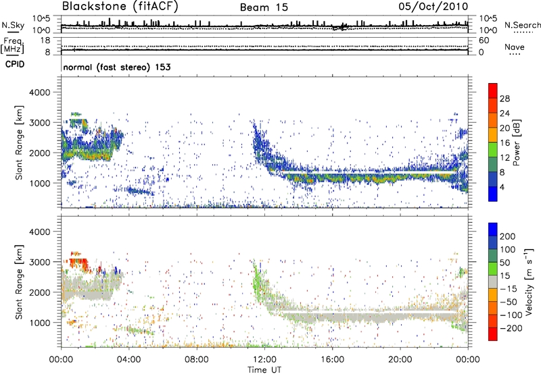Click the solid frequency line in the Freq panel
The height and width of the screenshot is (374, 541).
pos(264,50)
